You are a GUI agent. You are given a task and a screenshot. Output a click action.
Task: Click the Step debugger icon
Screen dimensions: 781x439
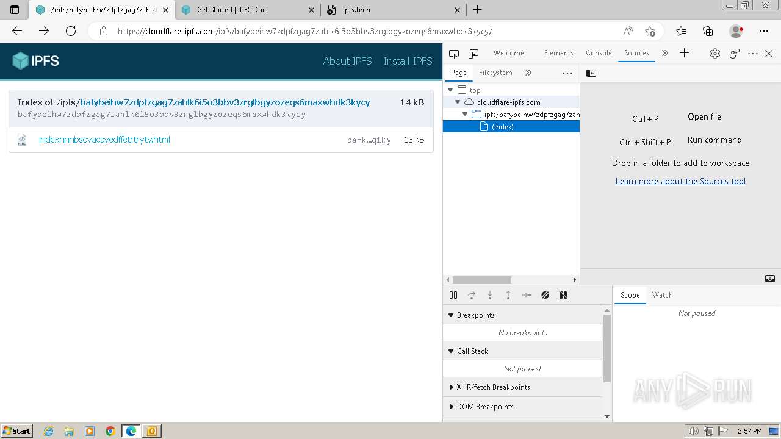point(527,295)
